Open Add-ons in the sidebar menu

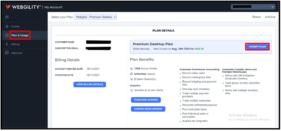pos(17,53)
